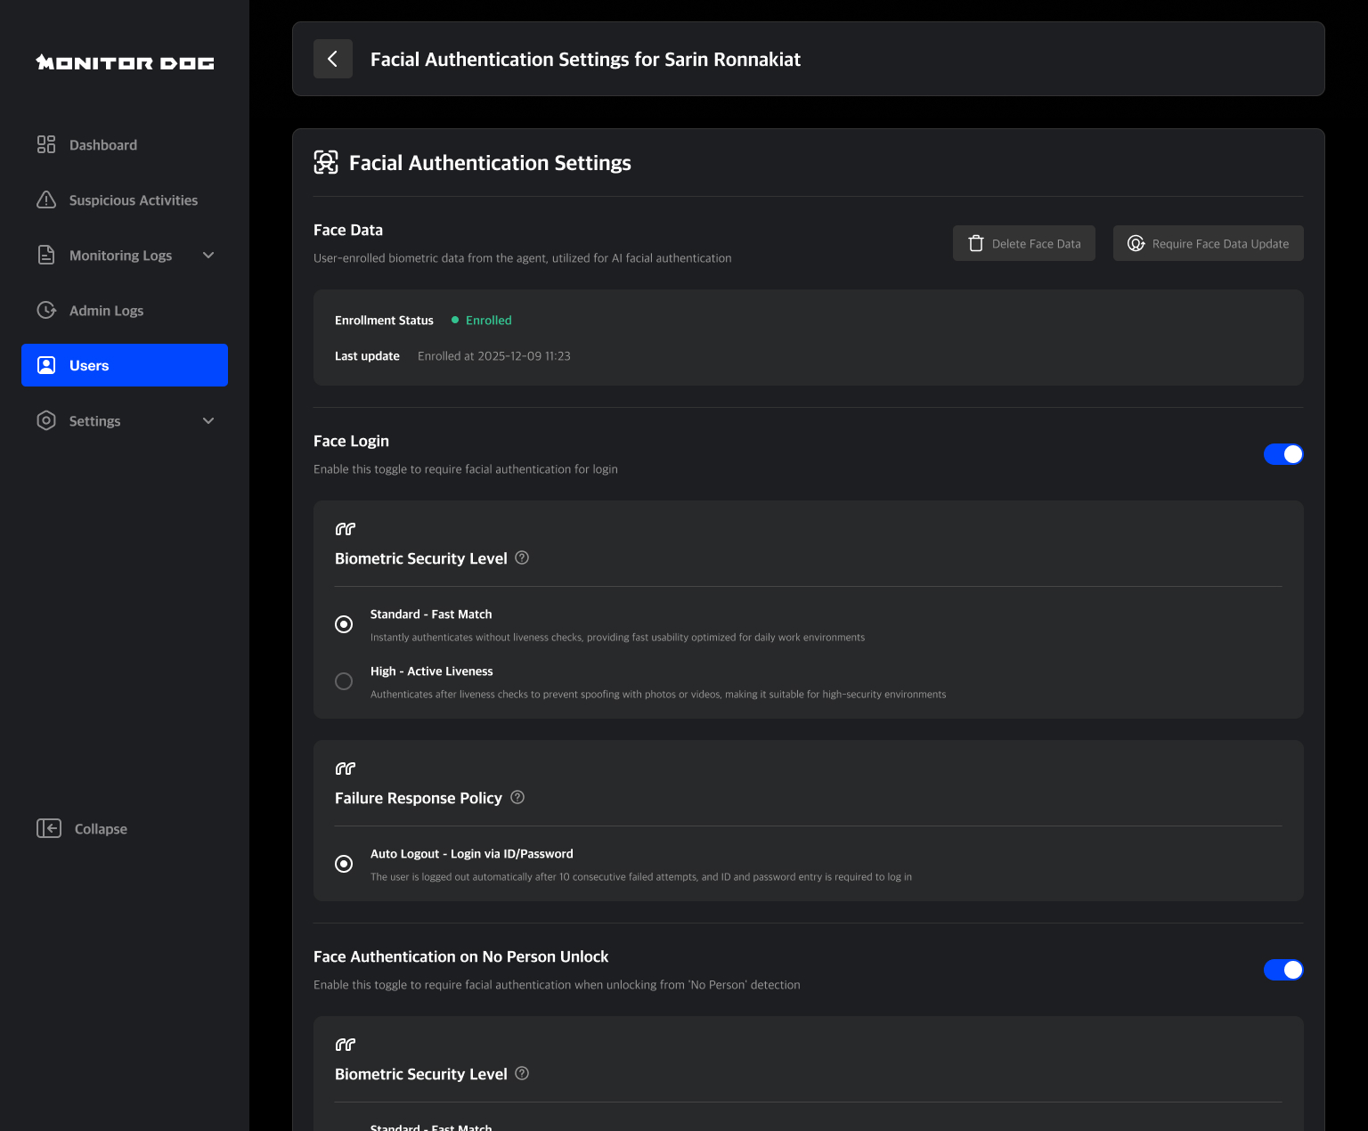Open the Settings menu item
Image resolution: width=1368 pixels, height=1131 pixels.
click(x=94, y=420)
